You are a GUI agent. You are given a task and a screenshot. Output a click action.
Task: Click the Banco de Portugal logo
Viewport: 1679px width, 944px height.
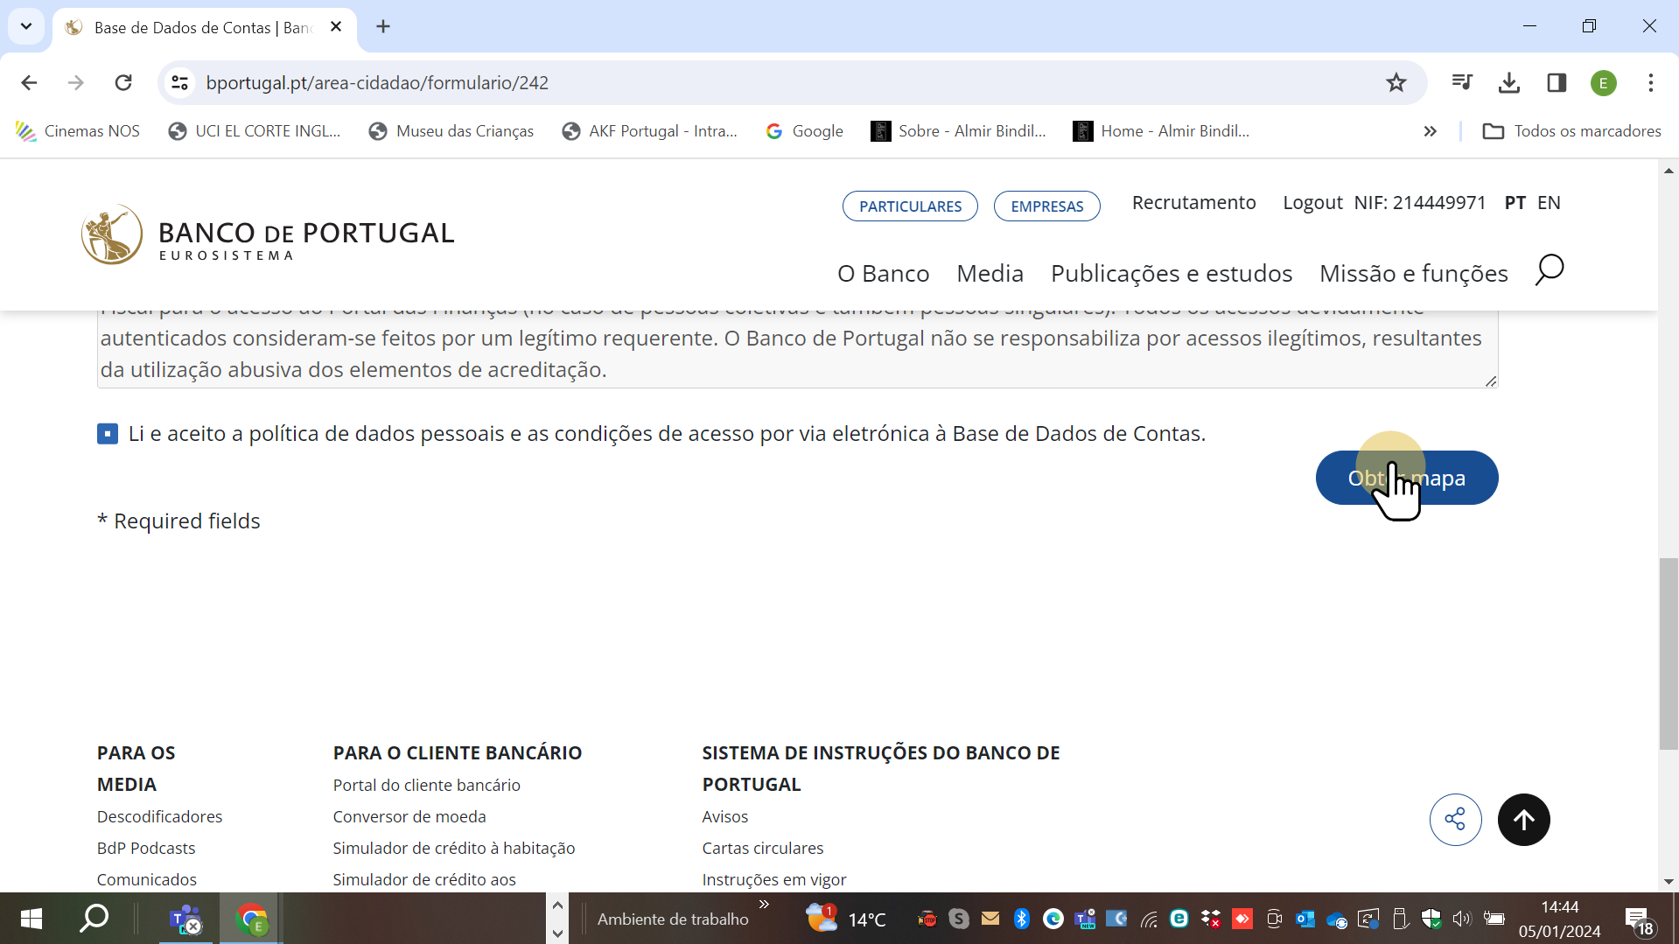point(267,234)
